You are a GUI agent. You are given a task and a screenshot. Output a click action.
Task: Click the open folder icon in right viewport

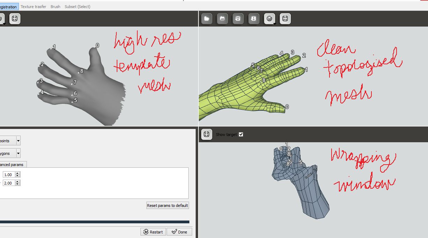pos(207,19)
